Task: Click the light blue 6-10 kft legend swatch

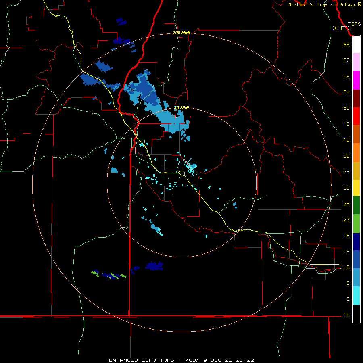Action: coord(356,277)
